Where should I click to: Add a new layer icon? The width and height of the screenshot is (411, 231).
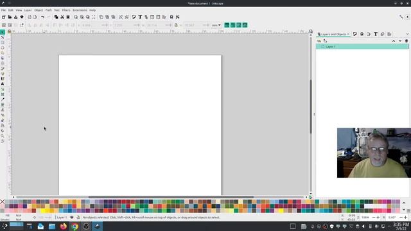click(x=319, y=41)
